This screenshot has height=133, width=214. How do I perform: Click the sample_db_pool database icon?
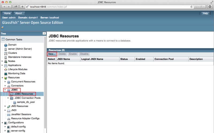15,102
